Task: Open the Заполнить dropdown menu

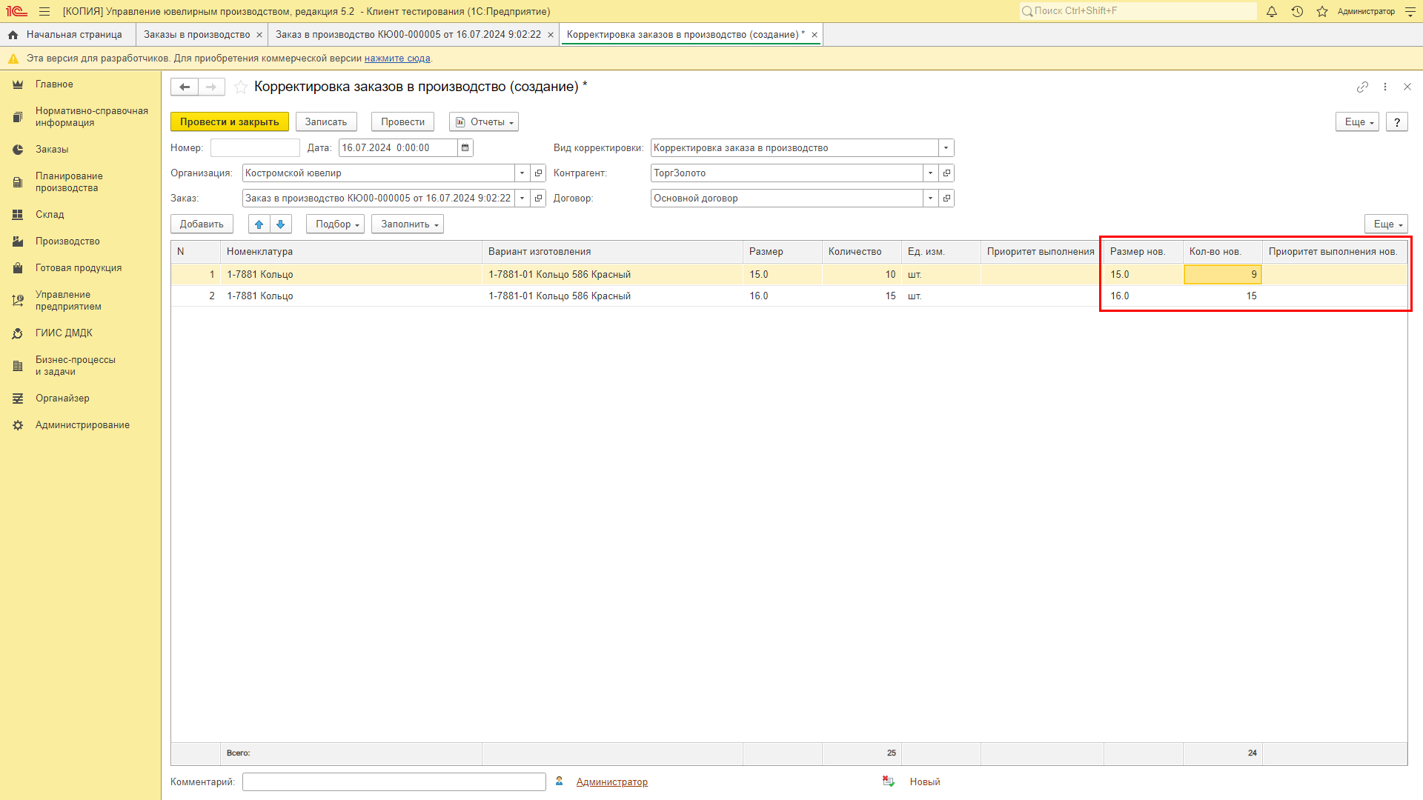Action: (408, 224)
